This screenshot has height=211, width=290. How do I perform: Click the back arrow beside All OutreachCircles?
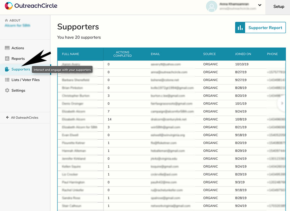pyautogui.click(x=7, y=118)
